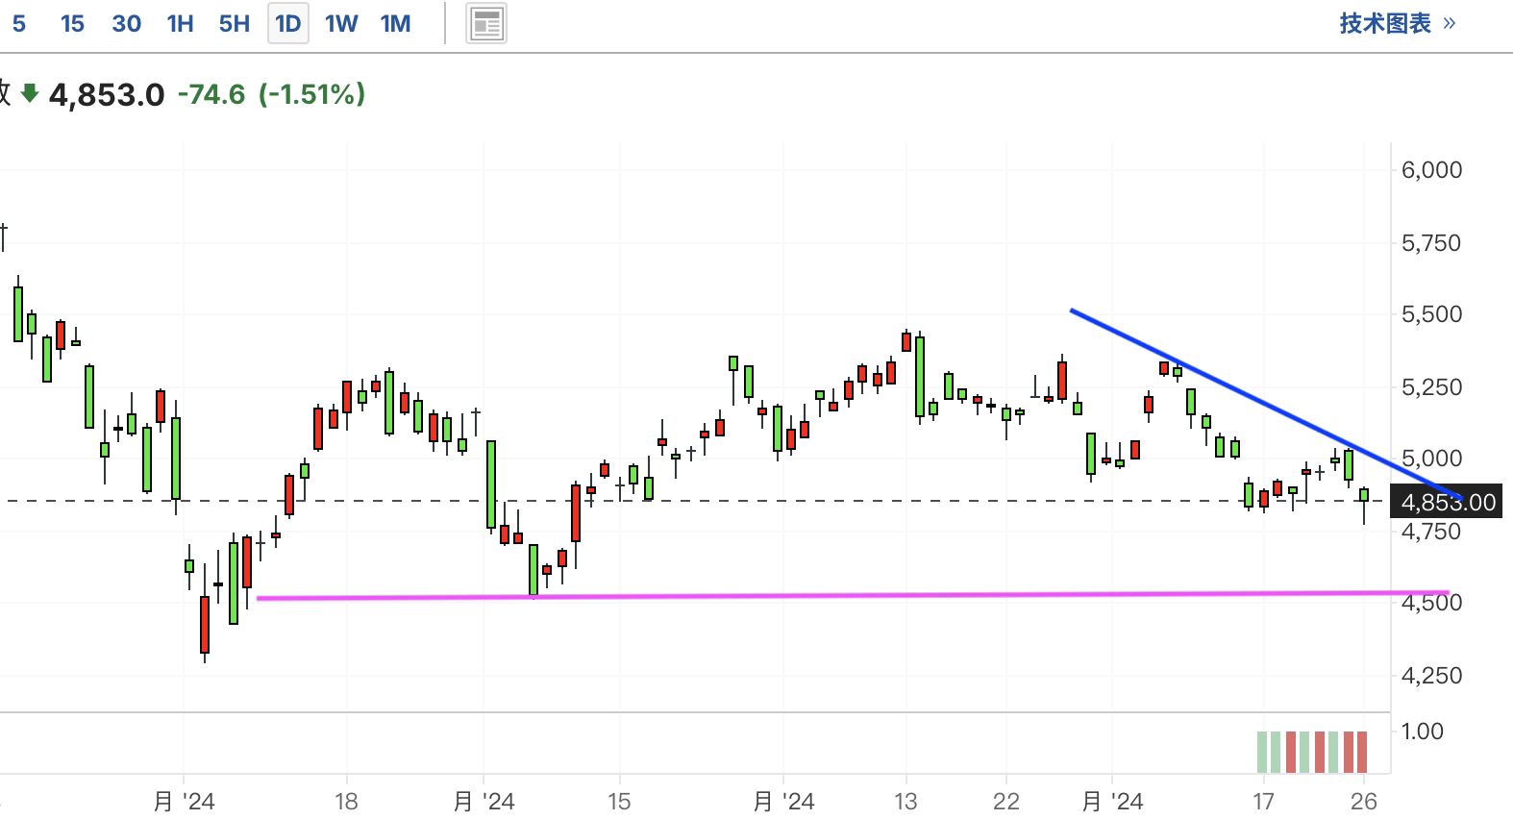Click the 5,250 price axis label

tap(1431, 387)
